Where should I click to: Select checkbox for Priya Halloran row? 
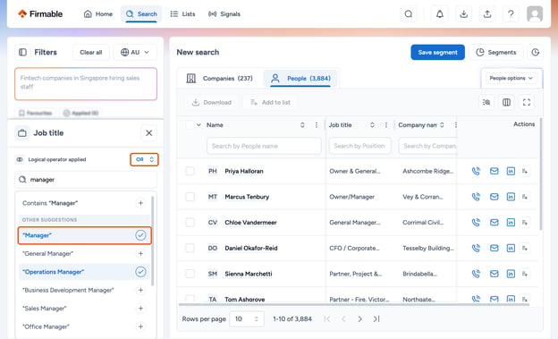coord(190,171)
